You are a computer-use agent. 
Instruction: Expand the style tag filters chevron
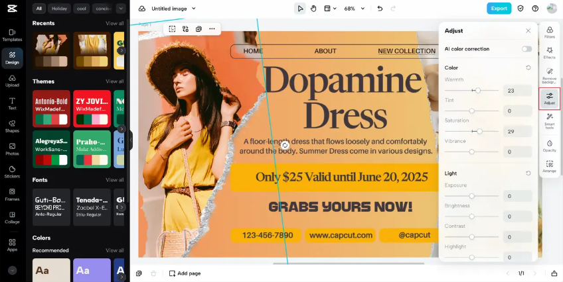(x=121, y=9)
